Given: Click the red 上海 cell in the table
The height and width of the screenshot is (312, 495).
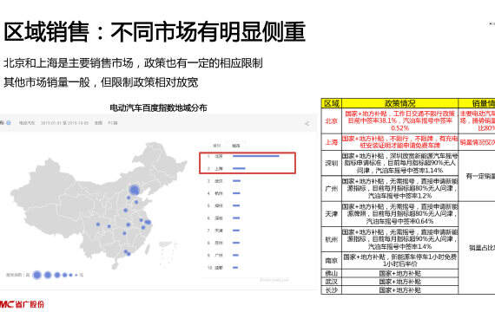Looking at the screenshot, I should click(x=332, y=142).
